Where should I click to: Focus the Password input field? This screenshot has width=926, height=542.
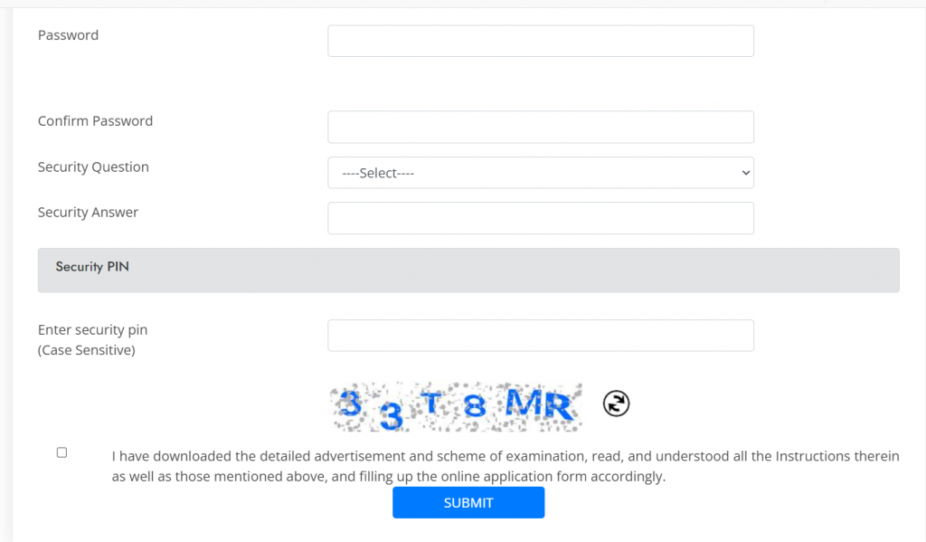click(x=541, y=41)
